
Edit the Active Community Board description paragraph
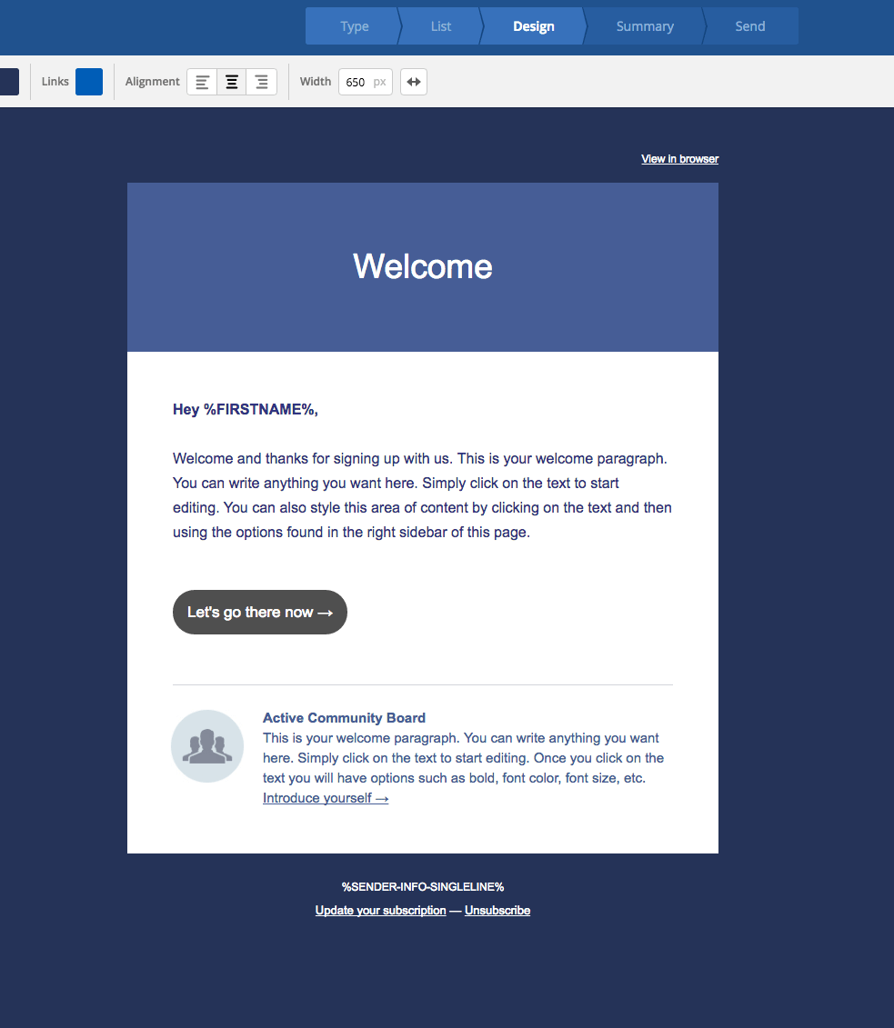(463, 758)
